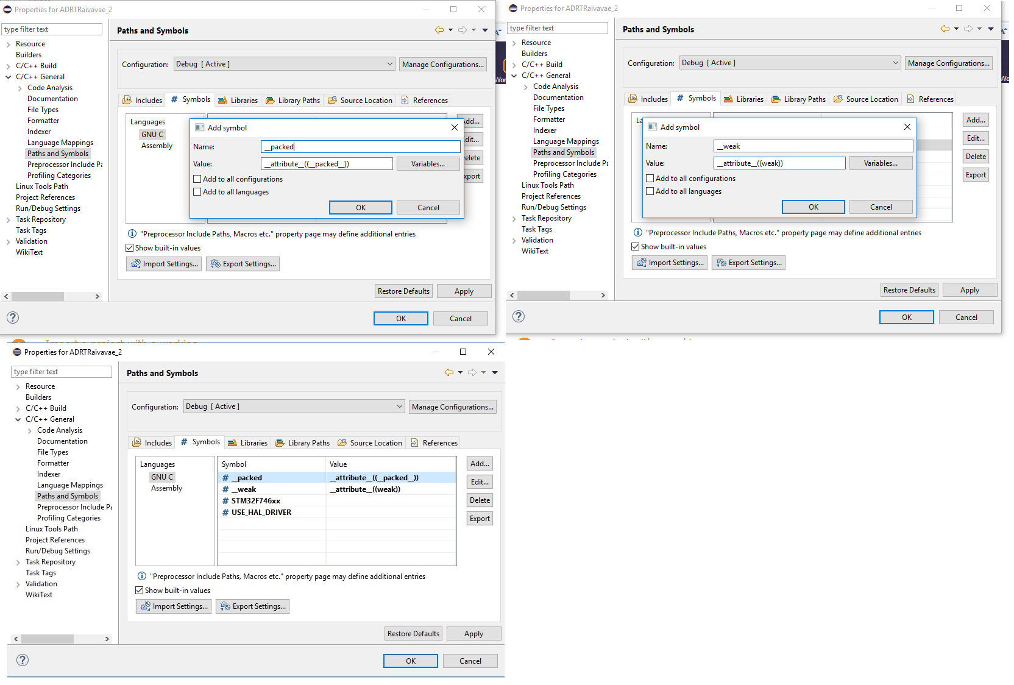
Task: Click Variables... button in the __weak dialog
Action: pyautogui.click(x=880, y=163)
